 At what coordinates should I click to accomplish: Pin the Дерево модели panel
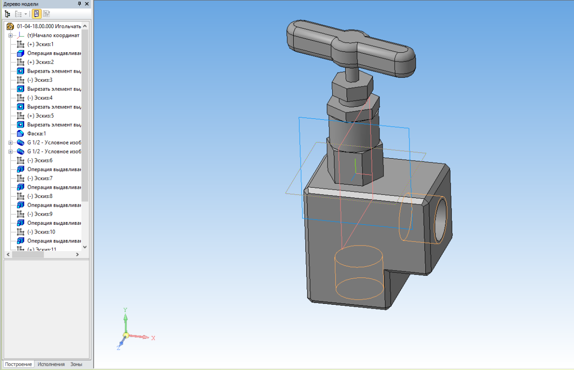(79, 4)
